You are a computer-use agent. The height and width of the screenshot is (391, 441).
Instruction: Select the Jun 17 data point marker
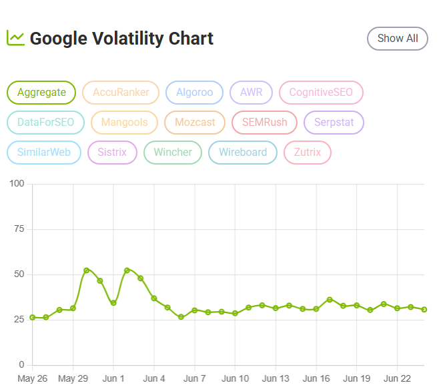point(330,300)
